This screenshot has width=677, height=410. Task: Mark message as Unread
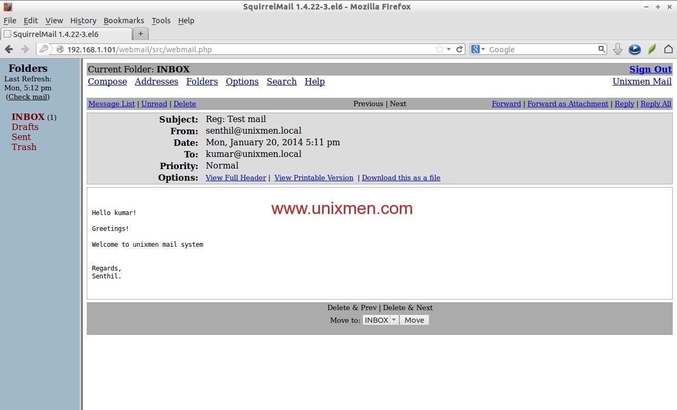click(x=154, y=104)
